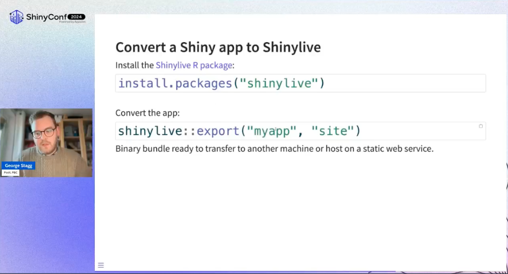Expand the presenter webcam thumbnail
Viewport: 508px width, 274px height.
pyautogui.click(x=46, y=142)
